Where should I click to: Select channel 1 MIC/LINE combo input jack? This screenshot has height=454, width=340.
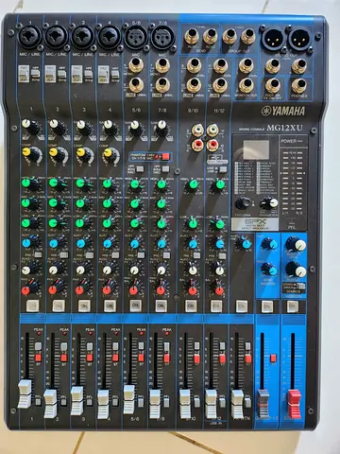[x=30, y=36]
